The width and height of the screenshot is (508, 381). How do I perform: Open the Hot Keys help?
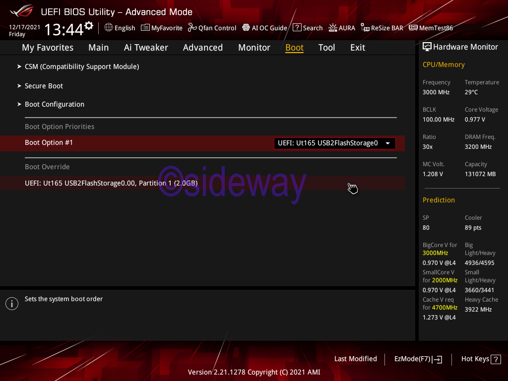[x=481, y=359]
